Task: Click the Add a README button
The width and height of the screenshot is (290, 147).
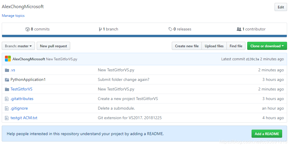Action: [267, 134]
